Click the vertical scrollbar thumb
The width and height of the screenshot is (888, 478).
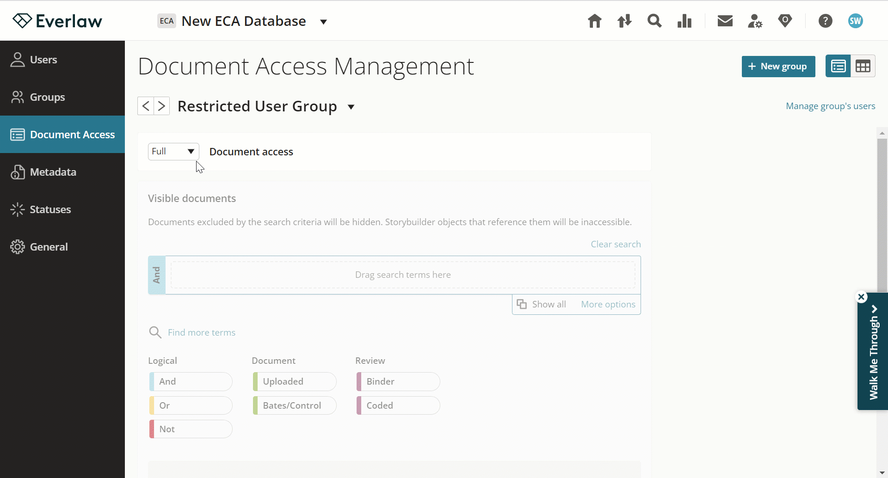point(882,215)
